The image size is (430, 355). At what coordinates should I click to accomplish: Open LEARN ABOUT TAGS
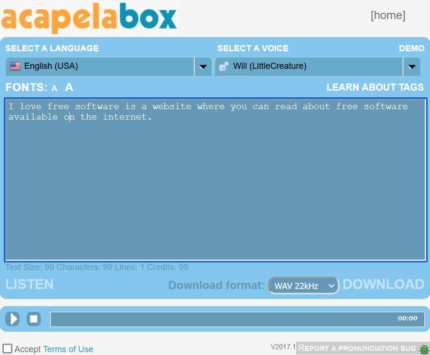pos(375,87)
